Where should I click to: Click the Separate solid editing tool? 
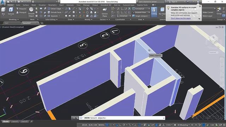[x=53, y=16]
